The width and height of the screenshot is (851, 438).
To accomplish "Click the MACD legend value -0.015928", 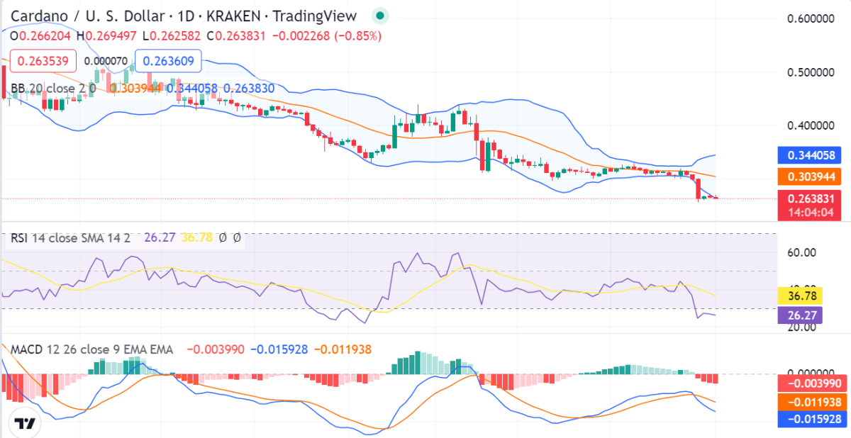I will [279, 349].
